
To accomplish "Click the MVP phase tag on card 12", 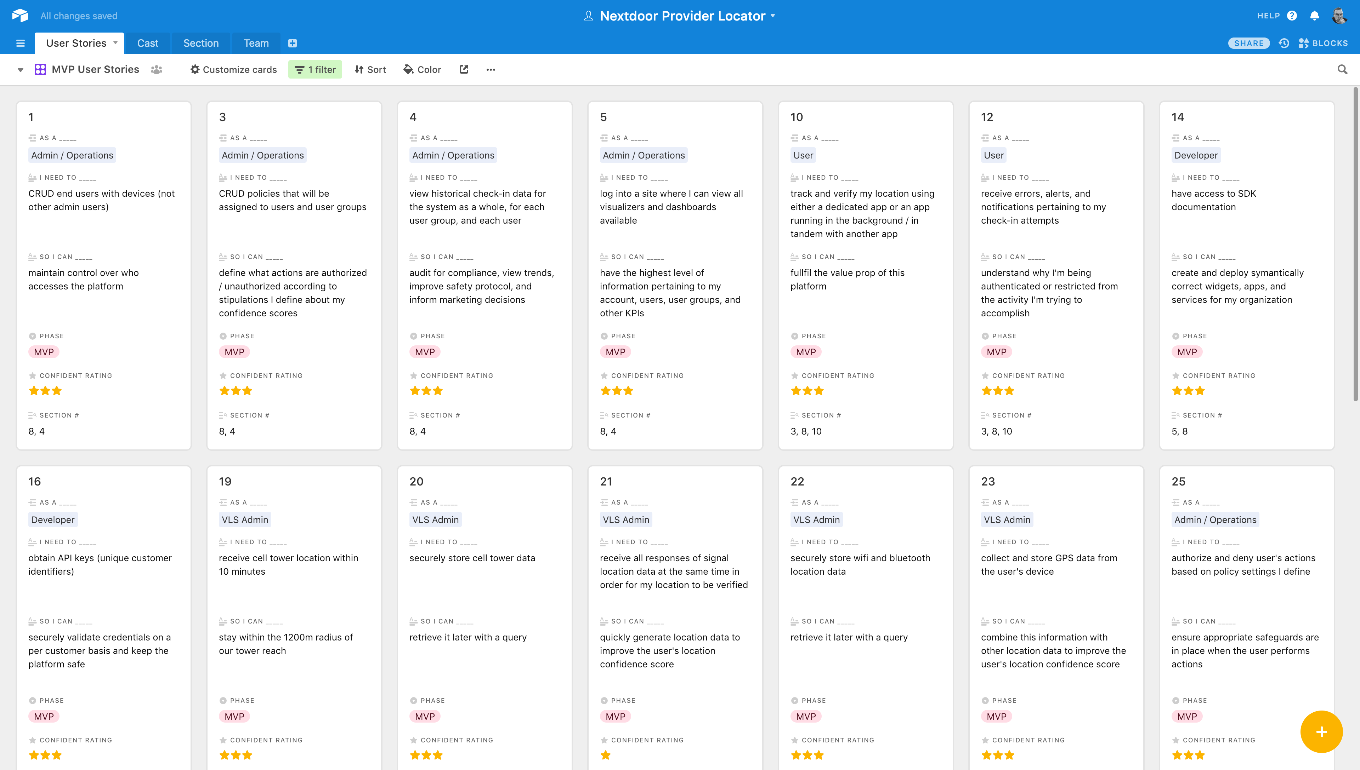I will [996, 352].
